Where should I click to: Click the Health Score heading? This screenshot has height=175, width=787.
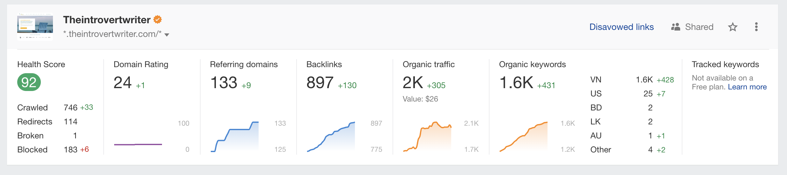pyautogui.click(x=41, y=64)
